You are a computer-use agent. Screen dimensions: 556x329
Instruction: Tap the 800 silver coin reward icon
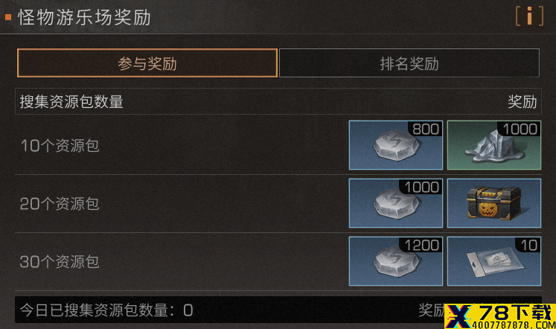(x=396, y=145)
